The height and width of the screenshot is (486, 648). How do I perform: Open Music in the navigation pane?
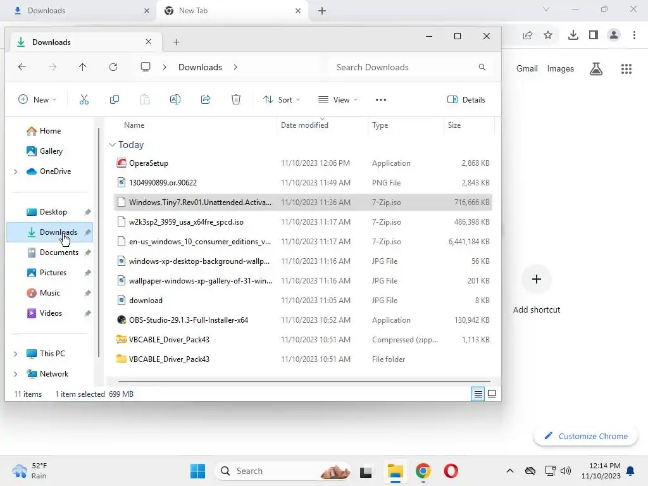tap(49, 293)
